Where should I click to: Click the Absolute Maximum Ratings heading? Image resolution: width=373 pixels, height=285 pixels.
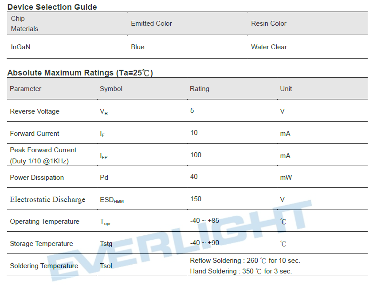coord(80,73)
